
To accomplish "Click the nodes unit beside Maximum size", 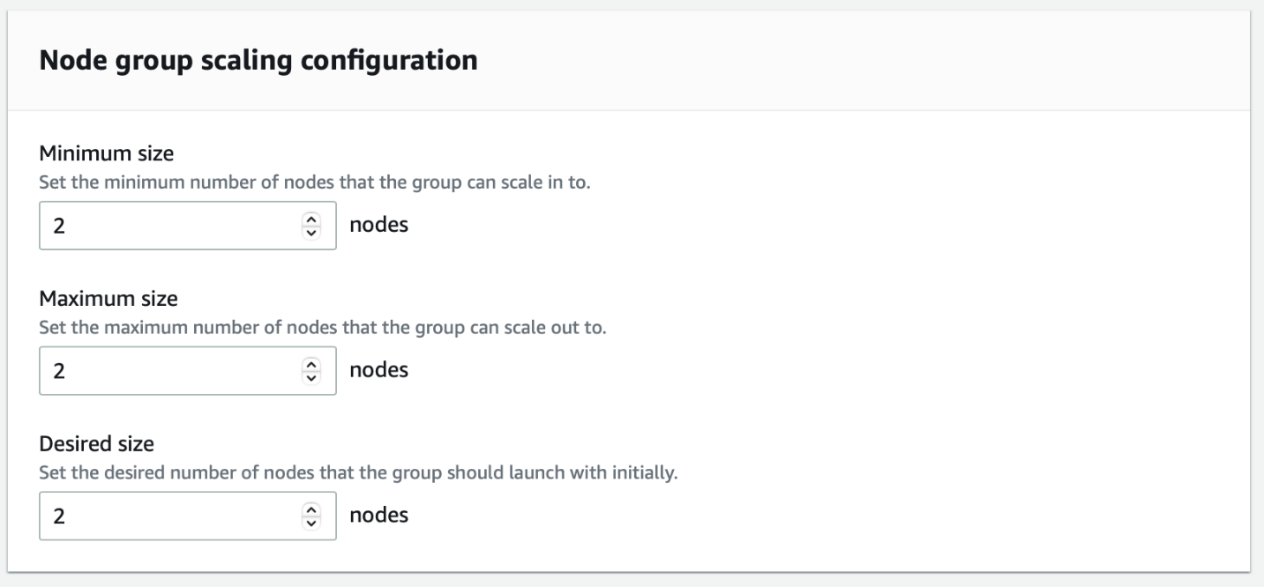I will click(x=379, y=370).
